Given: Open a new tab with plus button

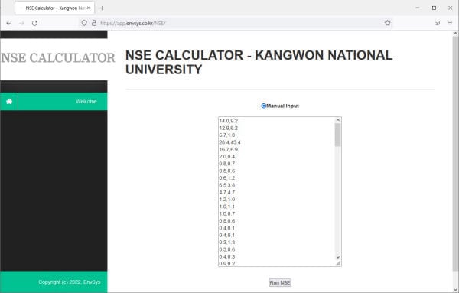Looking at the screenshot, I should click(x=102, y=8).
